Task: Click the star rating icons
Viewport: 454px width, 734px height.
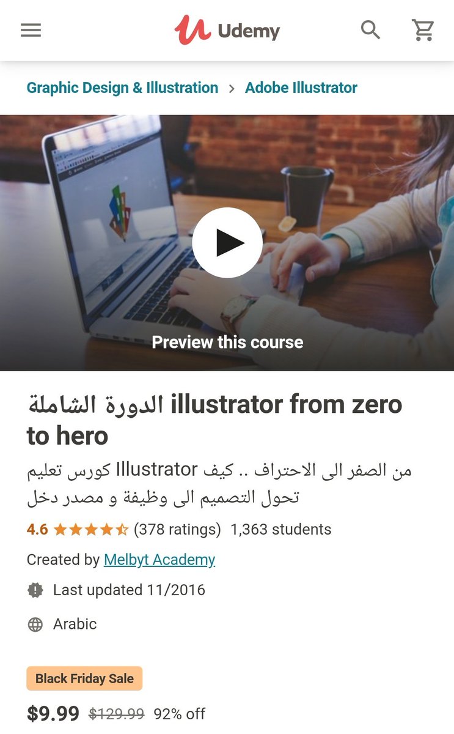Action: 91,530
